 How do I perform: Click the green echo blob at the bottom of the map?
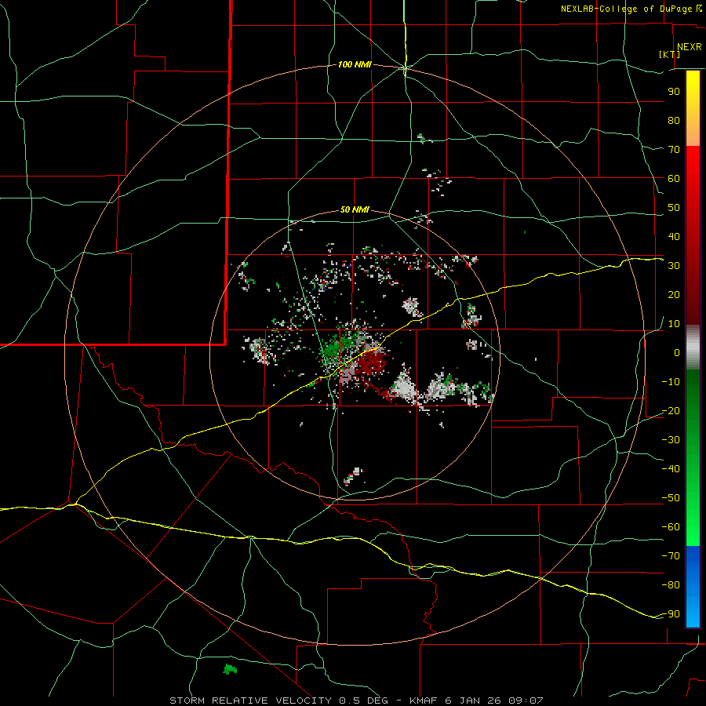tap(230, 669)
